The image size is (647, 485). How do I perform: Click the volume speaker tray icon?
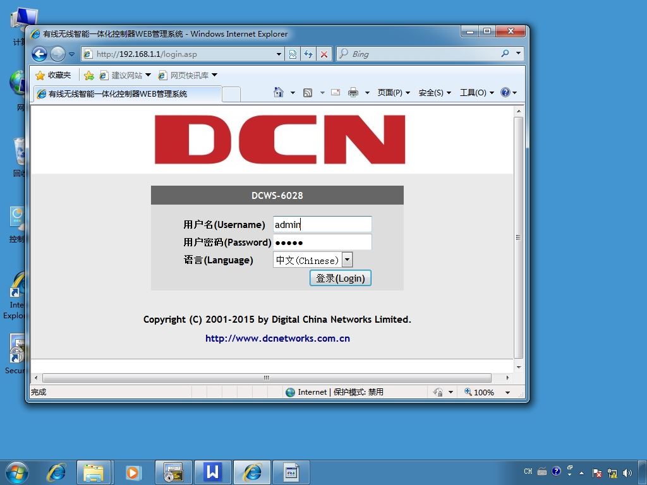627,473
